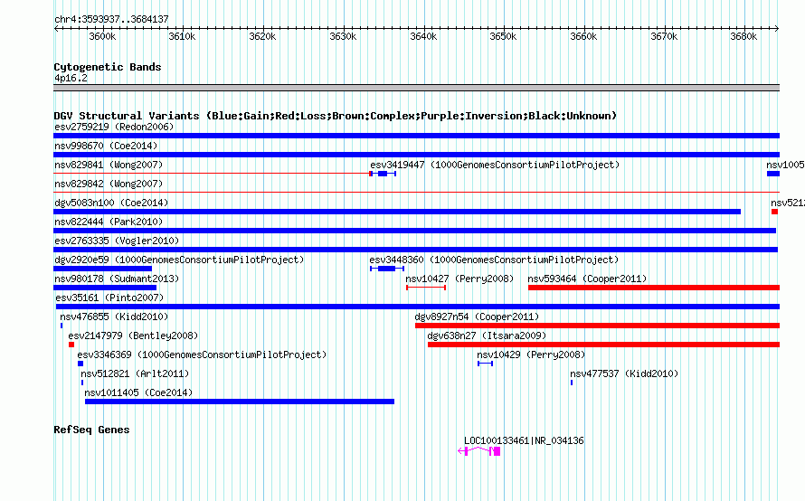Open the esv35161 (Pinto2007) label
The height and width of the screenshot is (501, 805).
(x=109, y=298)
